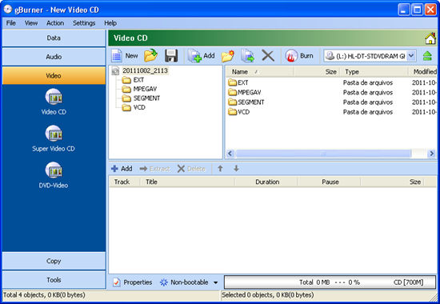Select the Video CD project icon
Viewport: 440px width, 304px height.
(54, 97)
